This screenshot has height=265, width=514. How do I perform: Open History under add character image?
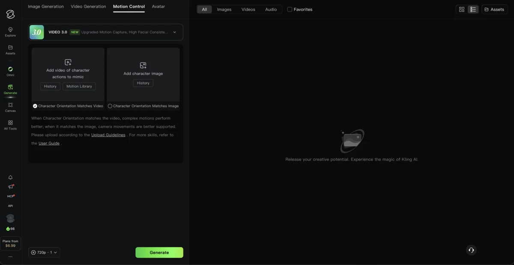(x=143, y=83)
